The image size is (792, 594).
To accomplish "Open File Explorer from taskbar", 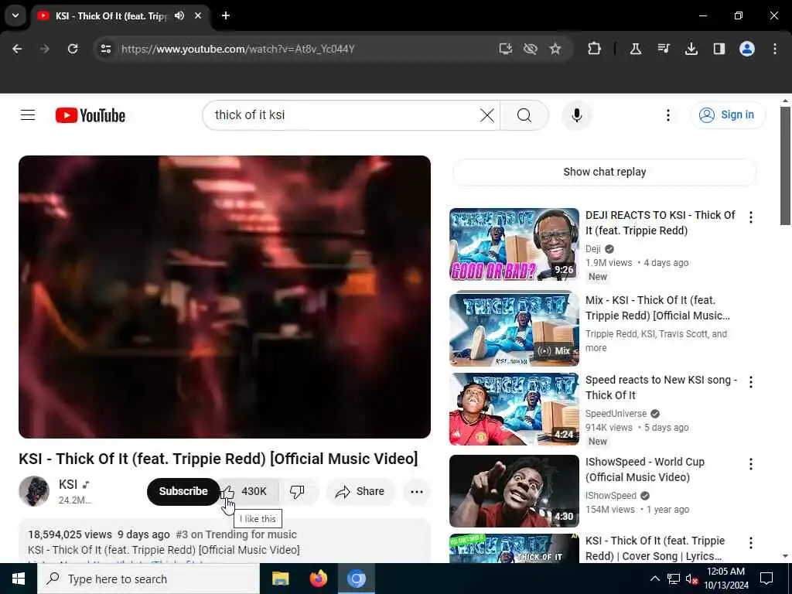I will pos(280,579).
